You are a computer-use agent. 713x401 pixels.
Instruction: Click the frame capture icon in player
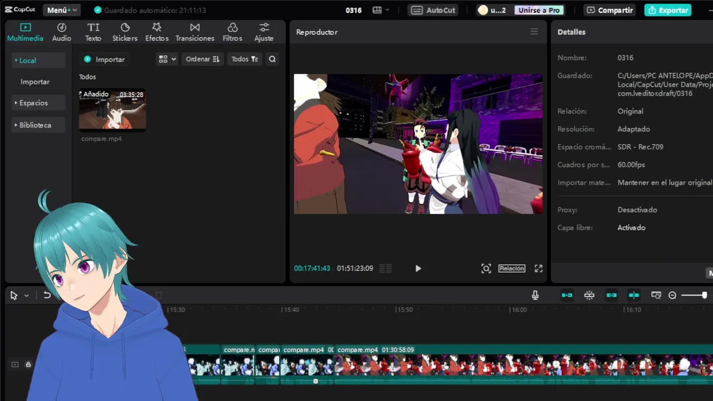(x=486, y=268)
